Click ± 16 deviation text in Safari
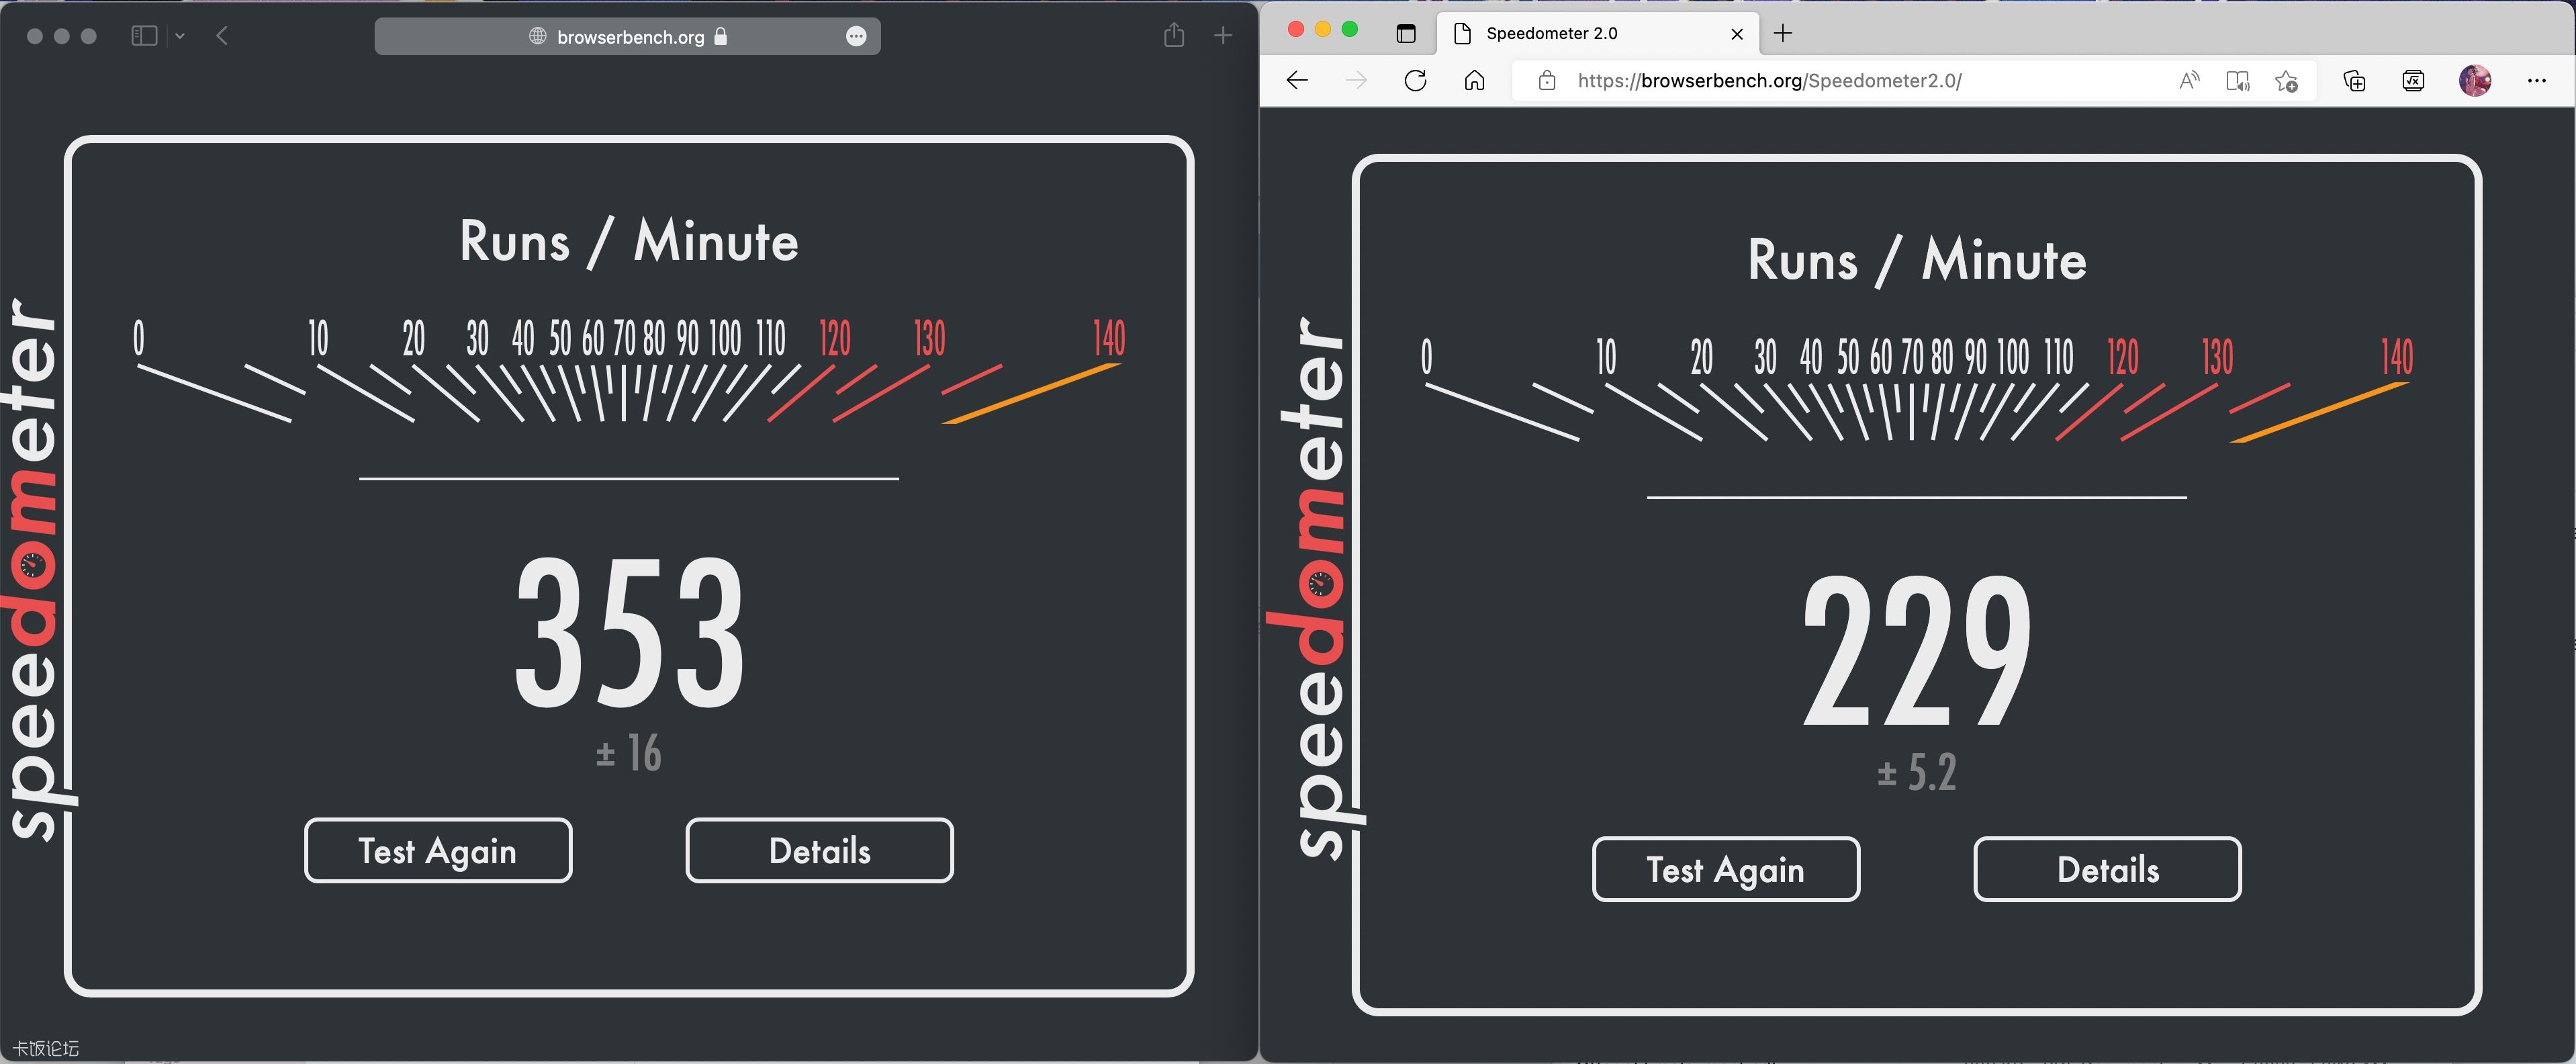 tap(629, 752)
